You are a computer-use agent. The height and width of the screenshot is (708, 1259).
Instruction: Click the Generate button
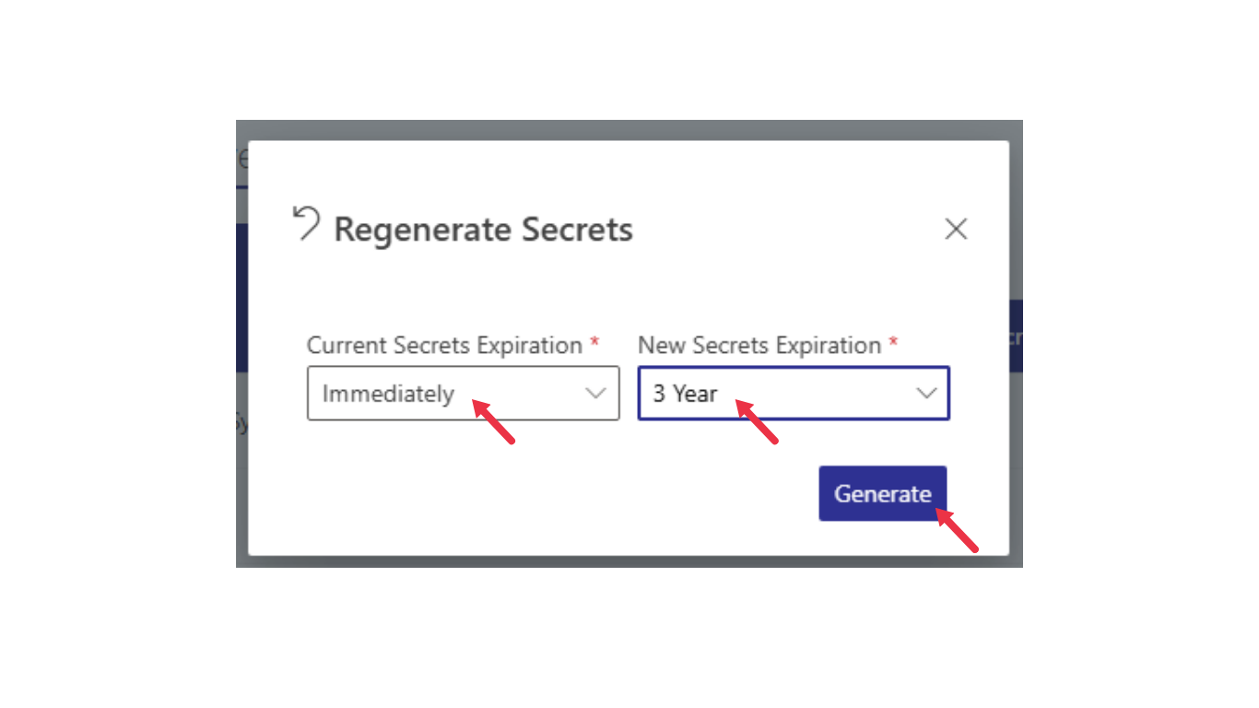(883, 493)
